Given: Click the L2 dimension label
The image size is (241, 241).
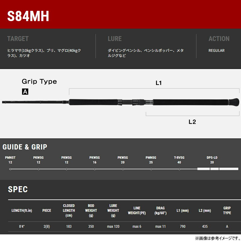Looking at the screenshot, I should tap(192, 122).
